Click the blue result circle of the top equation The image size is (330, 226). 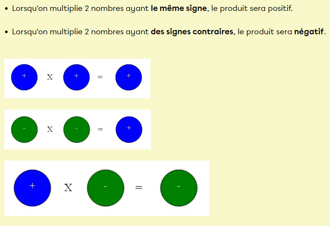click(128, 77)
